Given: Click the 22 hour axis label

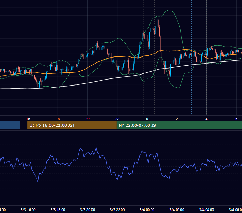Looking at the screenshot, I should [117, 119].
